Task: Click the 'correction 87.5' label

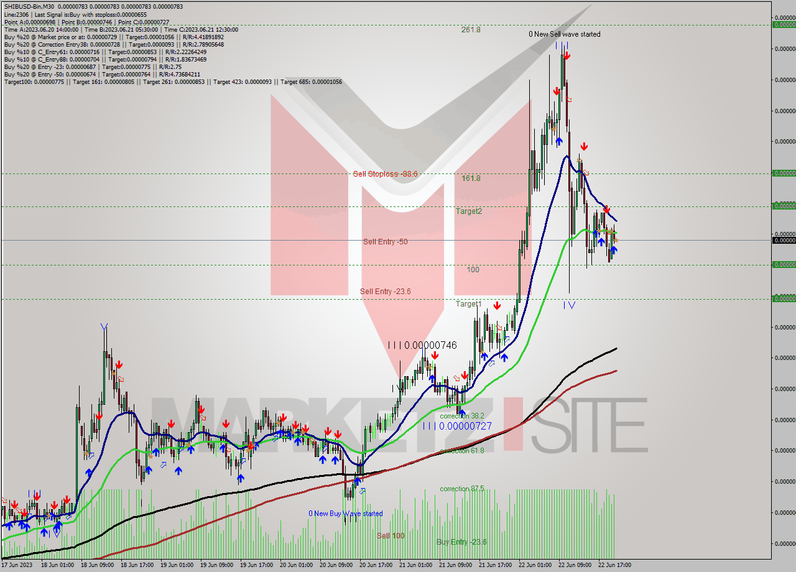Action: (x=462, y=489)
